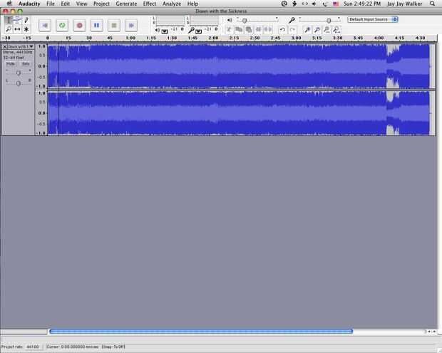Open the Audacity application menu
This screenshot has height=353, width=442.
pos(29,4)
